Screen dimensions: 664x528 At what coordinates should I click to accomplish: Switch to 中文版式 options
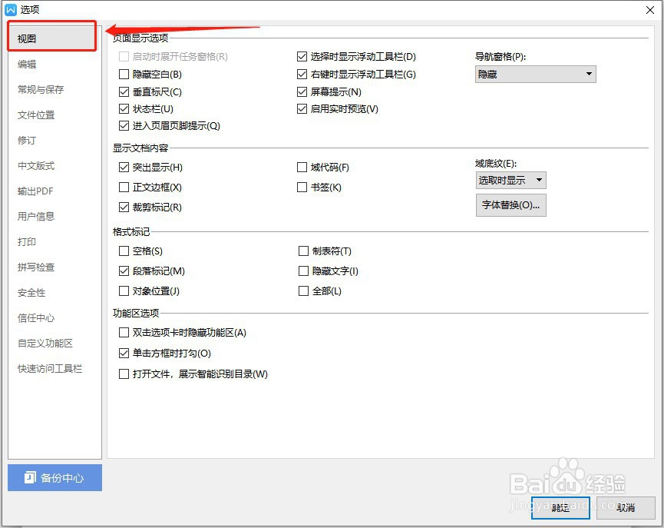click(36, 165)
